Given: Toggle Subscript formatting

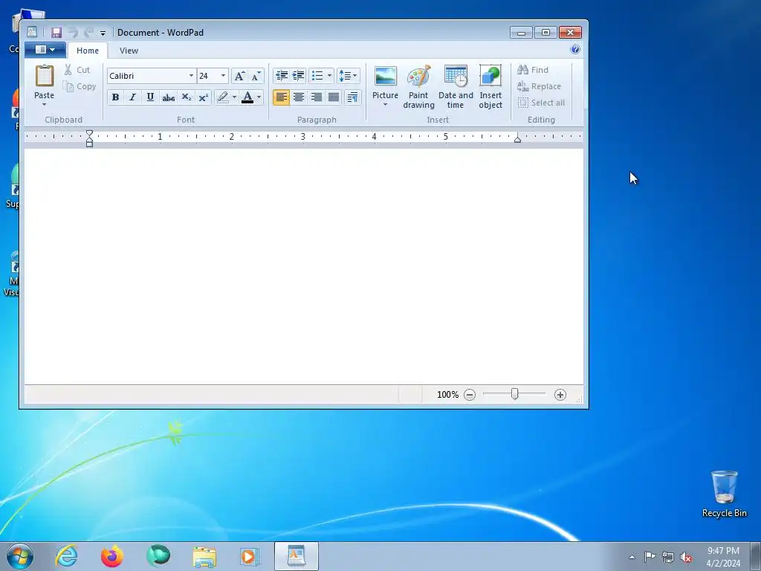Looking at the screenshot, I should pos(186,97).
